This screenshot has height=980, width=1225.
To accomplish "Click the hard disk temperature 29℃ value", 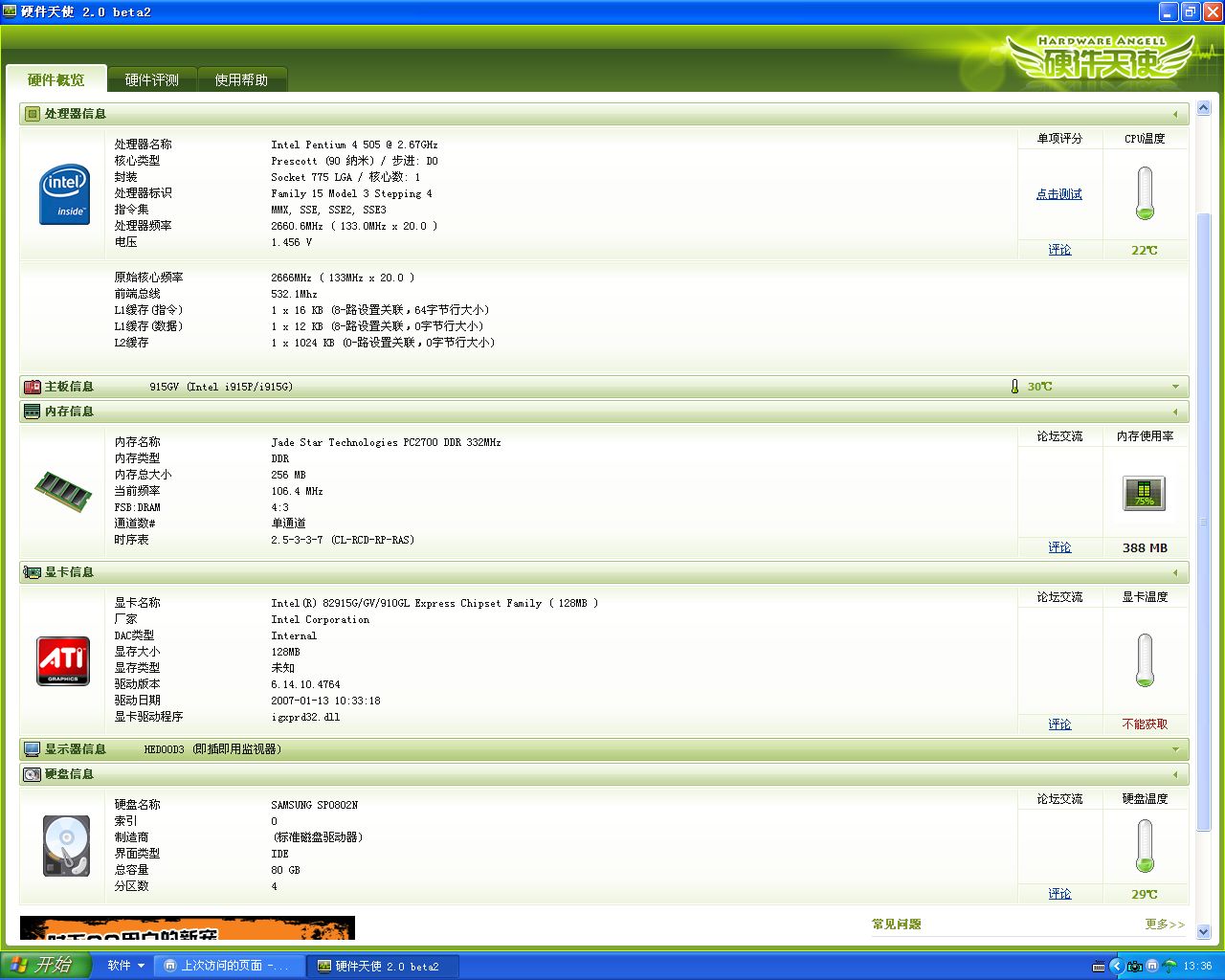I will pyautogui.click(x=1145, y=895).
